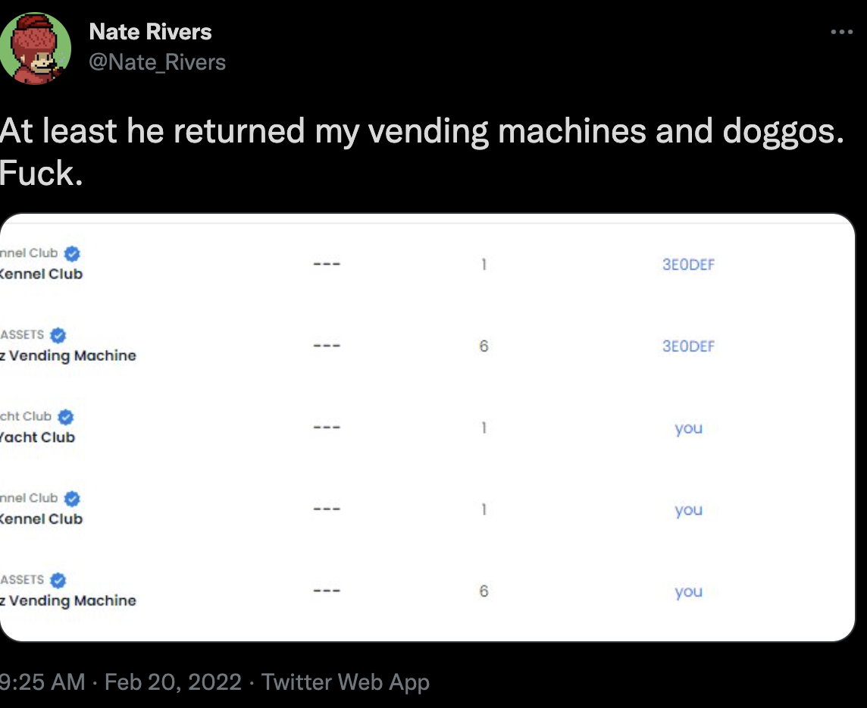The image size is (867, 708).
Task: Click verified badge on last ASSETS row
Action: point(58,580)
